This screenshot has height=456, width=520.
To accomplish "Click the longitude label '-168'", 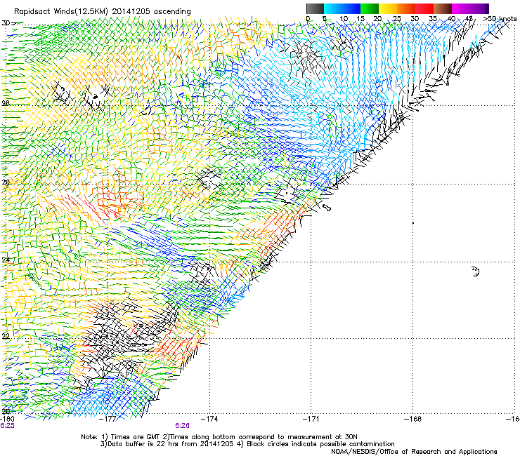I will 412,419.
